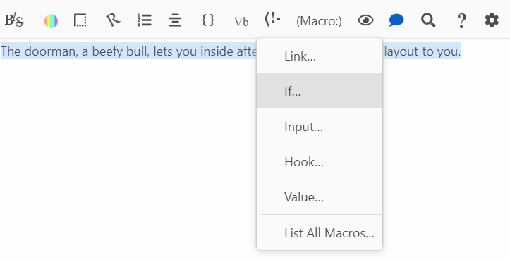Viewport: 510px width, 262px height.
Task: Insert a numbered list
Action: 145,20
